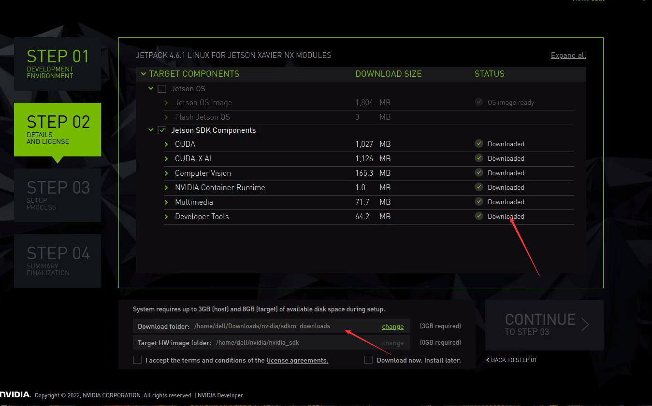Open the Step 01 Development Environment panel

click(x=58, y=64)
